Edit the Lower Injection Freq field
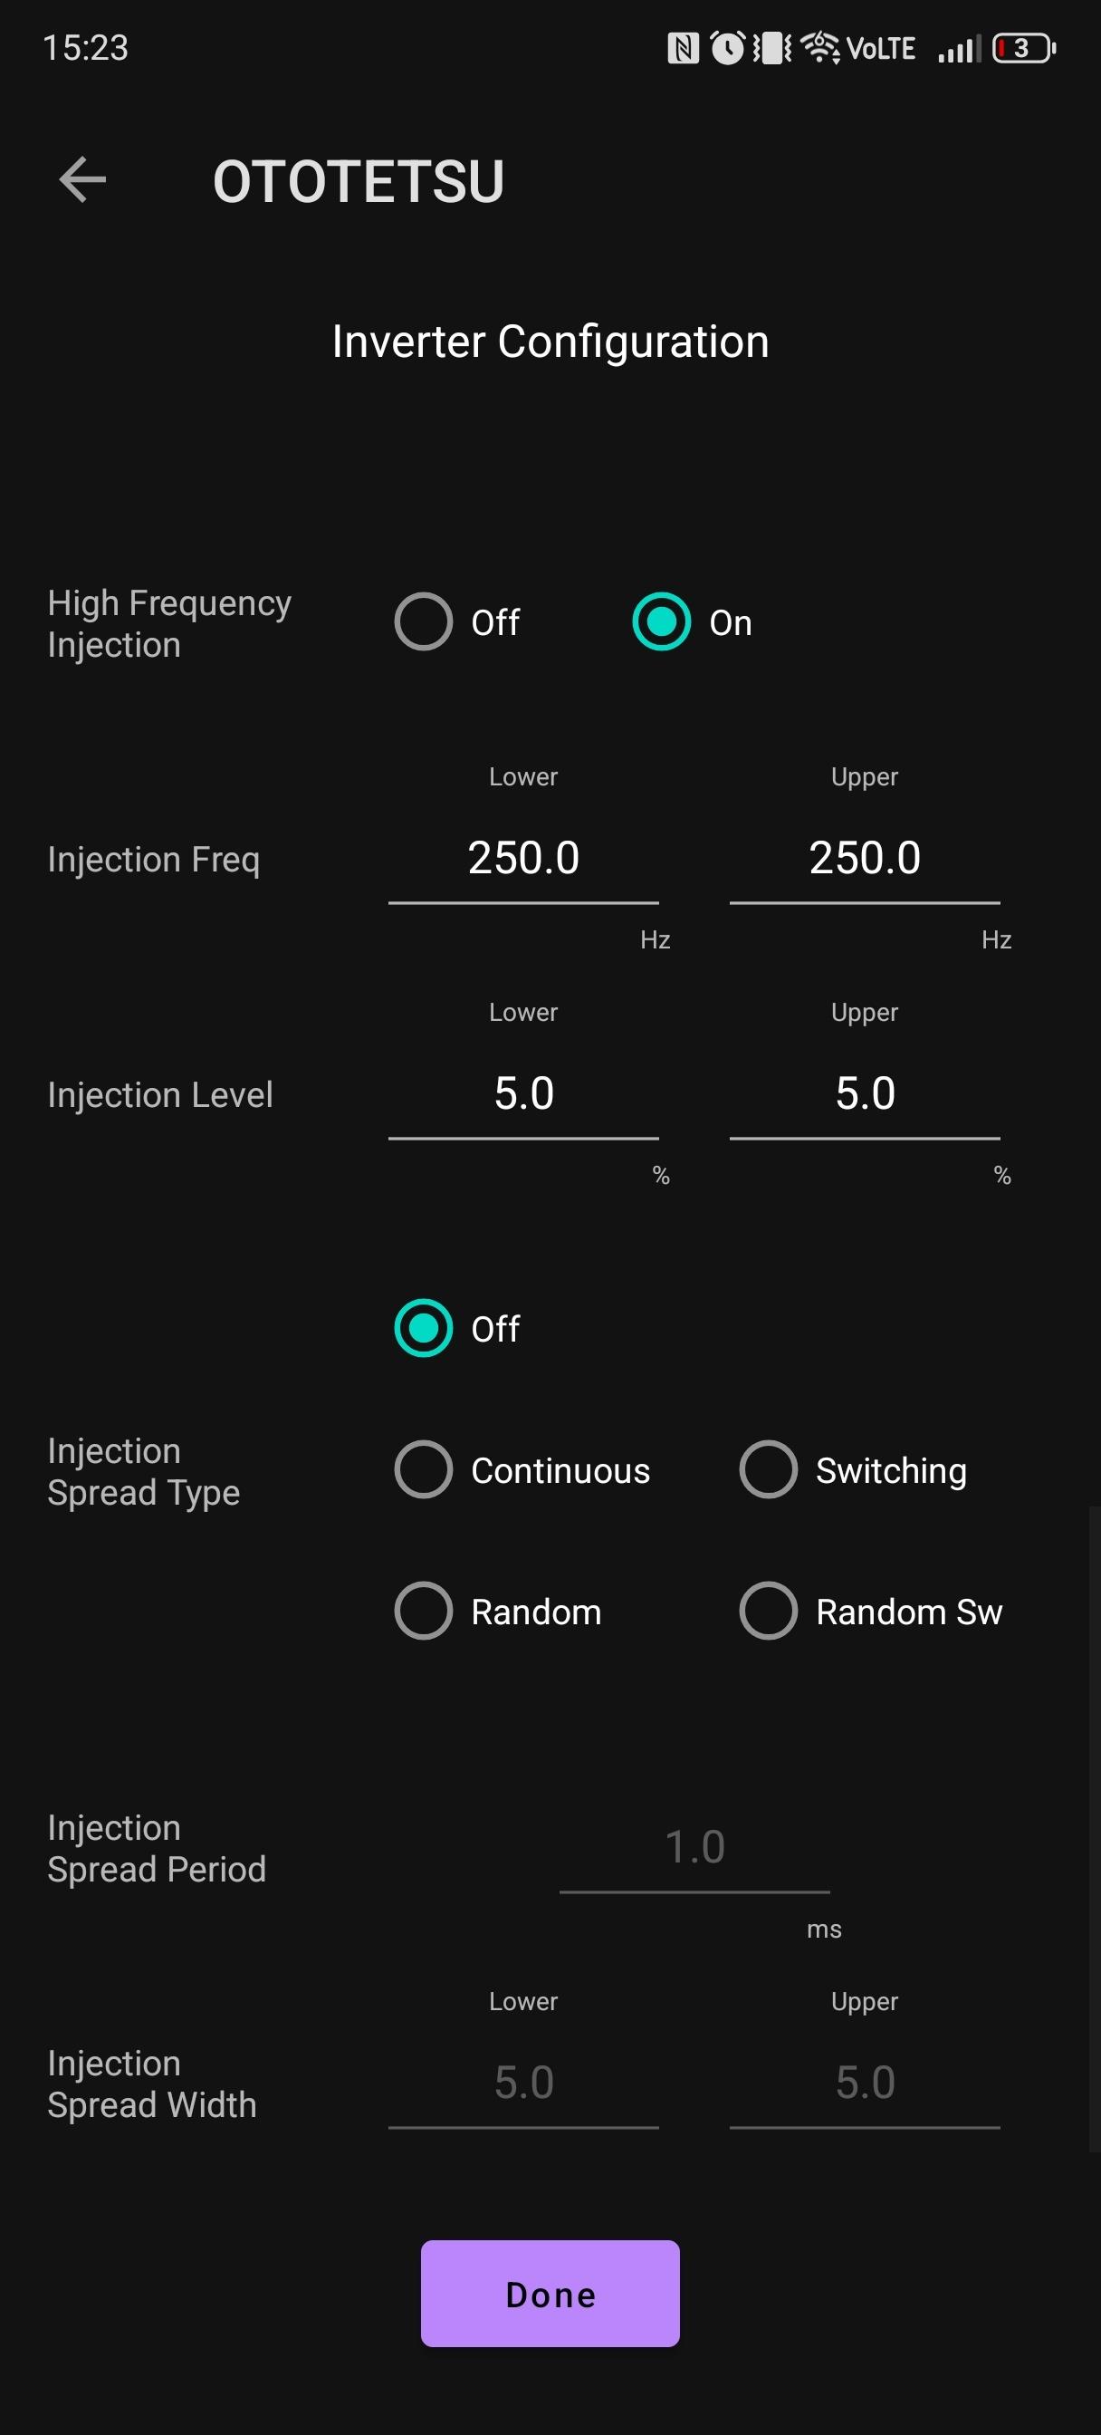 pyautogui.click(x=523, y=858)
